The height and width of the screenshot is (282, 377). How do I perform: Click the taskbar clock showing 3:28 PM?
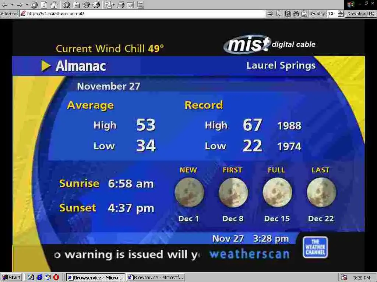(362, 278)
